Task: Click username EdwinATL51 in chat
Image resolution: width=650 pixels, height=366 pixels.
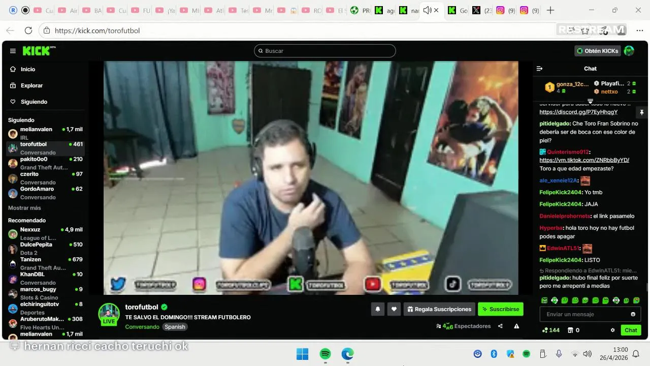Action: tap(563, 248)
